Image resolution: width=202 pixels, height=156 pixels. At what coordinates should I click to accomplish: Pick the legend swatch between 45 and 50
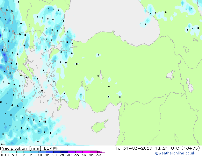click(x=94, y=152)
